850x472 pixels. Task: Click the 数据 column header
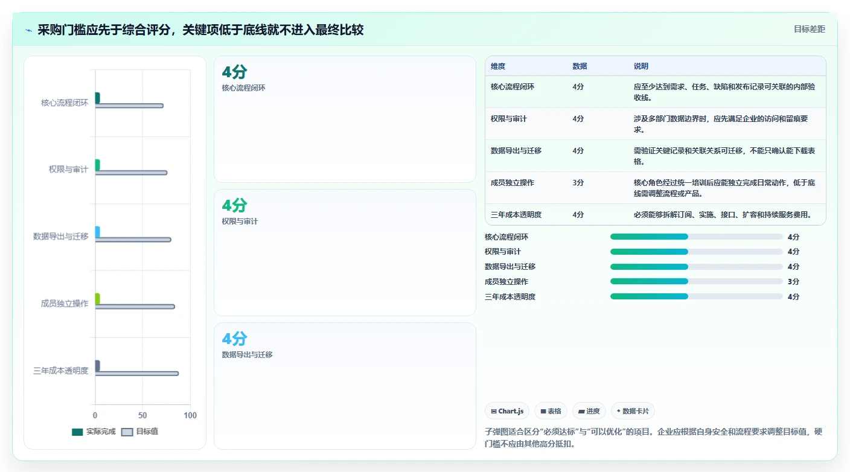click(580, 66)
